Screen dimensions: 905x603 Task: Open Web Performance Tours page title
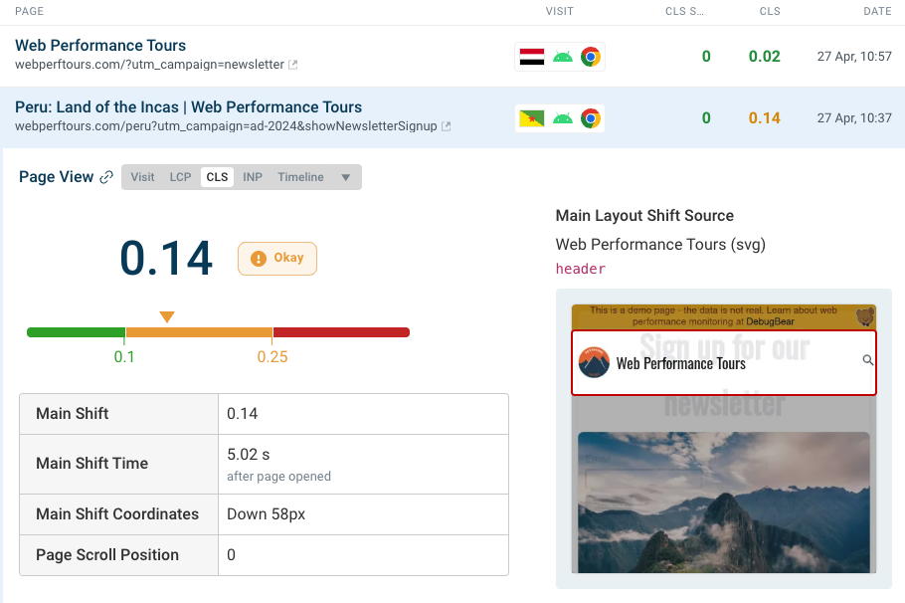pyautogui.click(x=100, y=45)
